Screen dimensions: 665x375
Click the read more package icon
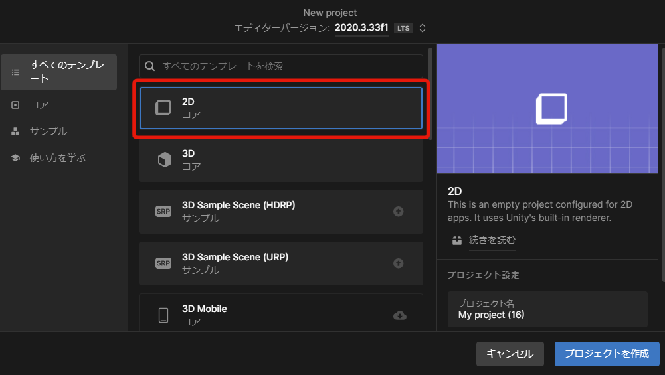[x=457, y=240]
